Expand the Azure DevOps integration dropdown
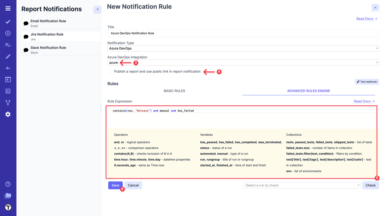This screenshot has width=385, height=216. [x=242, y=62]
